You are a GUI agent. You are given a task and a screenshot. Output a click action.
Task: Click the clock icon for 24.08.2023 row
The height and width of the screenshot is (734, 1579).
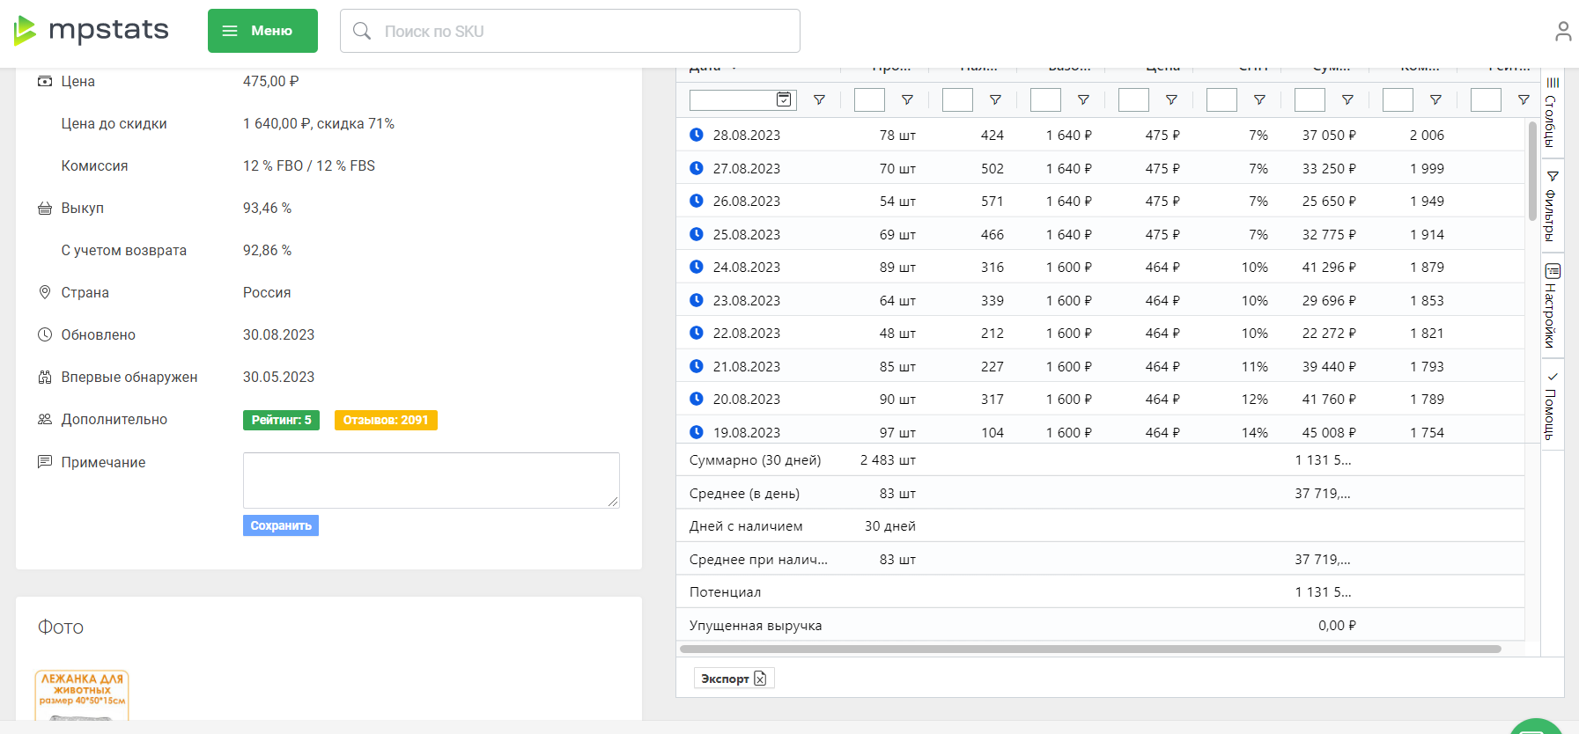[697, 267]
